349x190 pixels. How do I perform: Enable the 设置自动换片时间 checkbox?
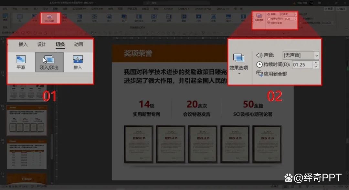301,23
